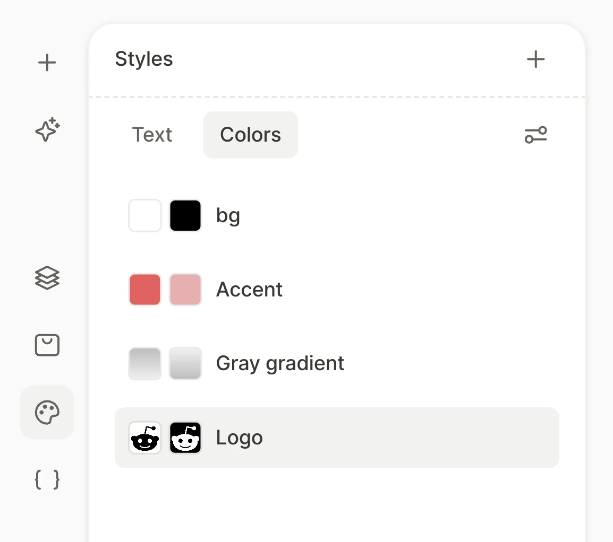Viewport: 613px width, 542px height.
Task: Select the Accent color style name
Action: (250, 290)
